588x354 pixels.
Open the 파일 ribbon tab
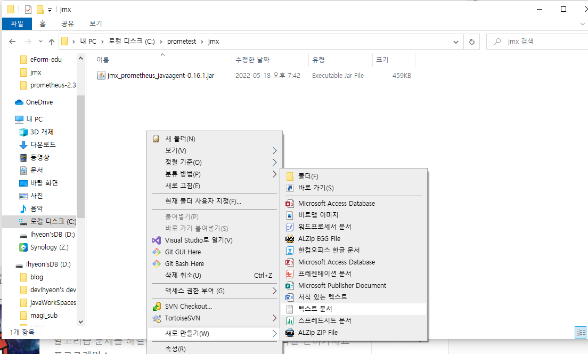coord(17,23)
